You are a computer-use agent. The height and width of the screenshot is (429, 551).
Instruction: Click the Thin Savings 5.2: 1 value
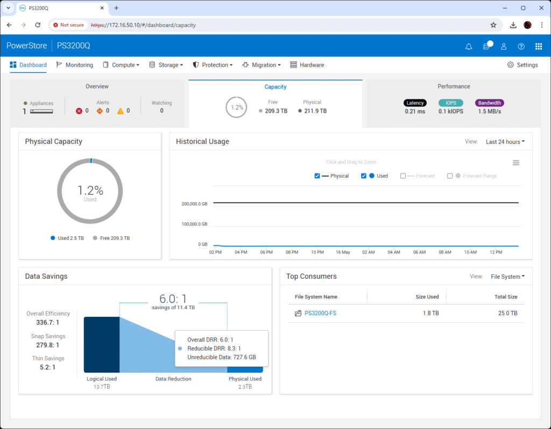(x=47, y=367)
